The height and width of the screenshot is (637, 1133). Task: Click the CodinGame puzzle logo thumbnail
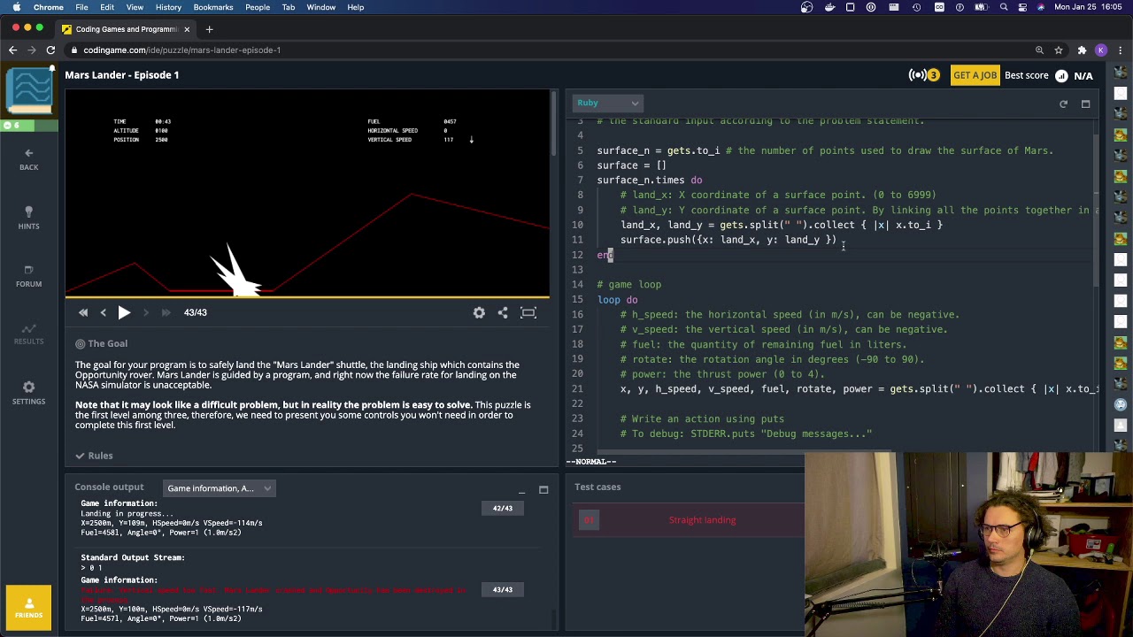[29, 91]
